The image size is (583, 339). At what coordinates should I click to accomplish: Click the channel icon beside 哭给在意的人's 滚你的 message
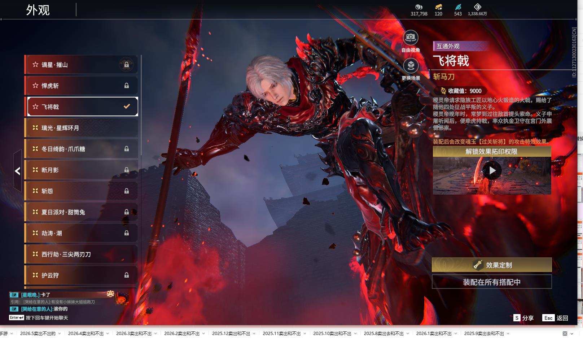(x=14, y=309)
